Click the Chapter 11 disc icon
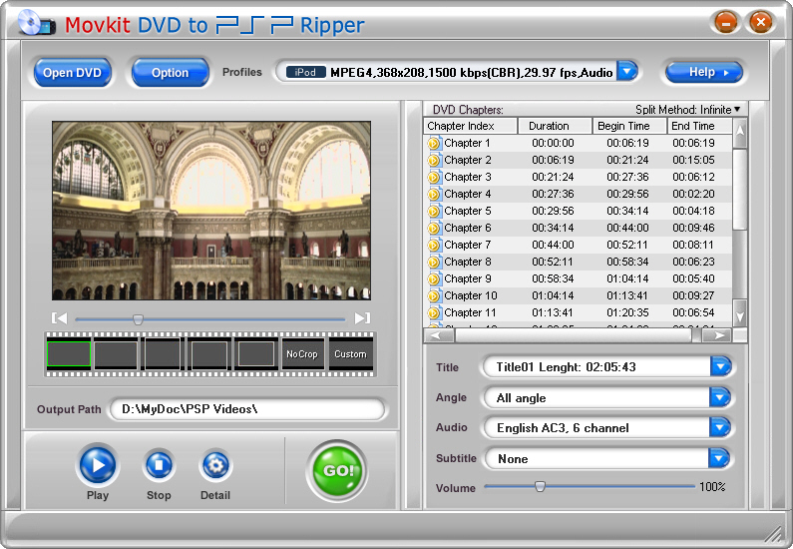Viewport: 793px width, 549px height. coord(434,312)
